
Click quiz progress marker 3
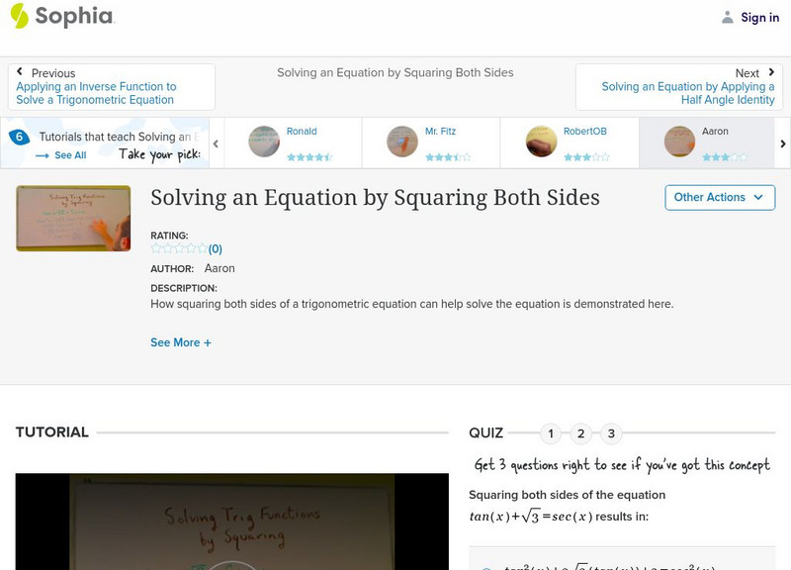point(612,432)
